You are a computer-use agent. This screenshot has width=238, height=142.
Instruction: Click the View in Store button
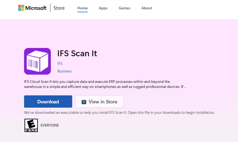[99, 102]
